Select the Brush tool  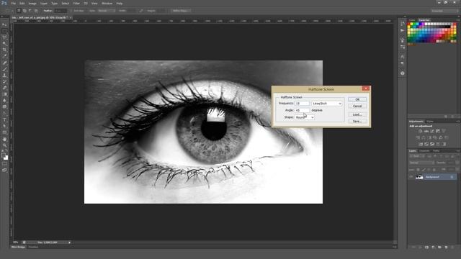click(x=4, y=69)
